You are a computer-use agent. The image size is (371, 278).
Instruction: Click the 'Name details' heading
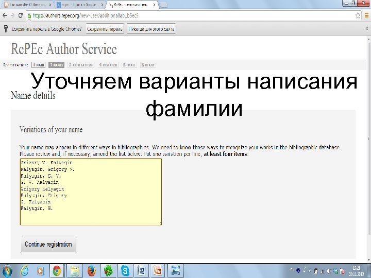tap(33, 95)
